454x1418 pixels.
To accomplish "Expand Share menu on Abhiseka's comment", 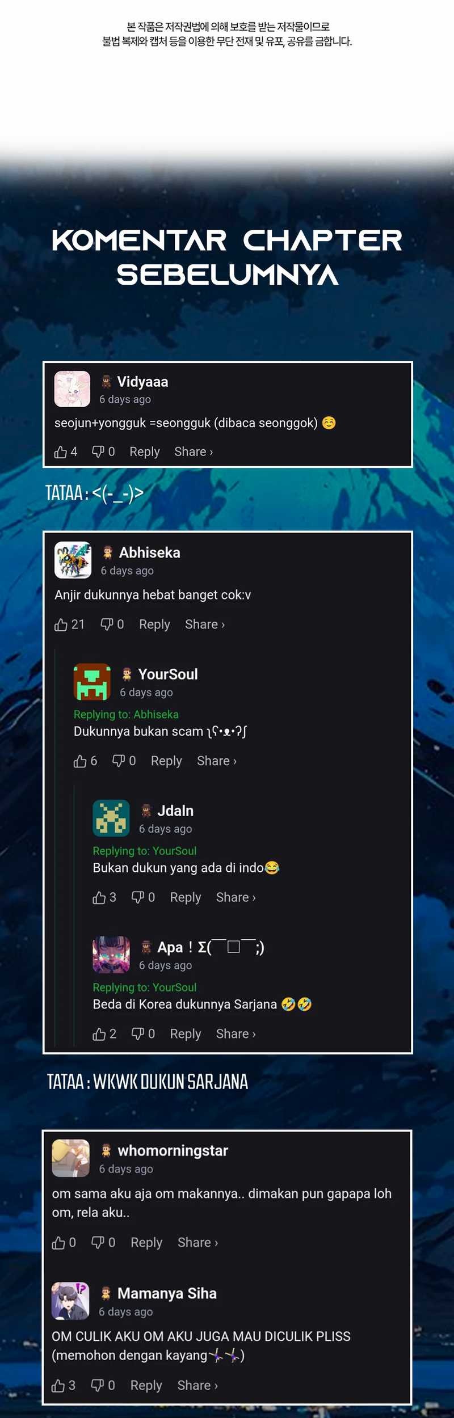I will (x=205, y=624).
